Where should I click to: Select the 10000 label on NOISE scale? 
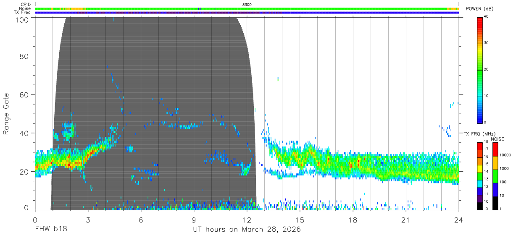tap(505, 155)
